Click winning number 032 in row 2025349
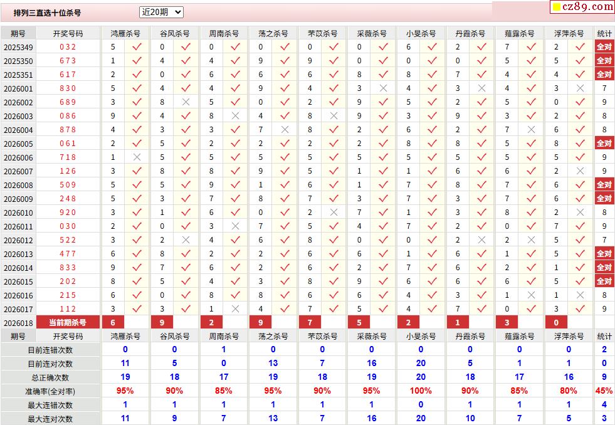615x425 pixels. pos(68,47)
